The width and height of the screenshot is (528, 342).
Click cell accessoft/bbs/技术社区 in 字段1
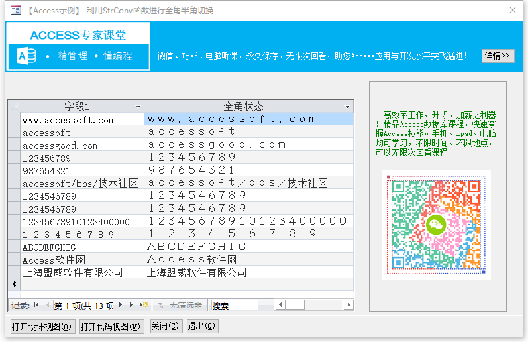82,183
